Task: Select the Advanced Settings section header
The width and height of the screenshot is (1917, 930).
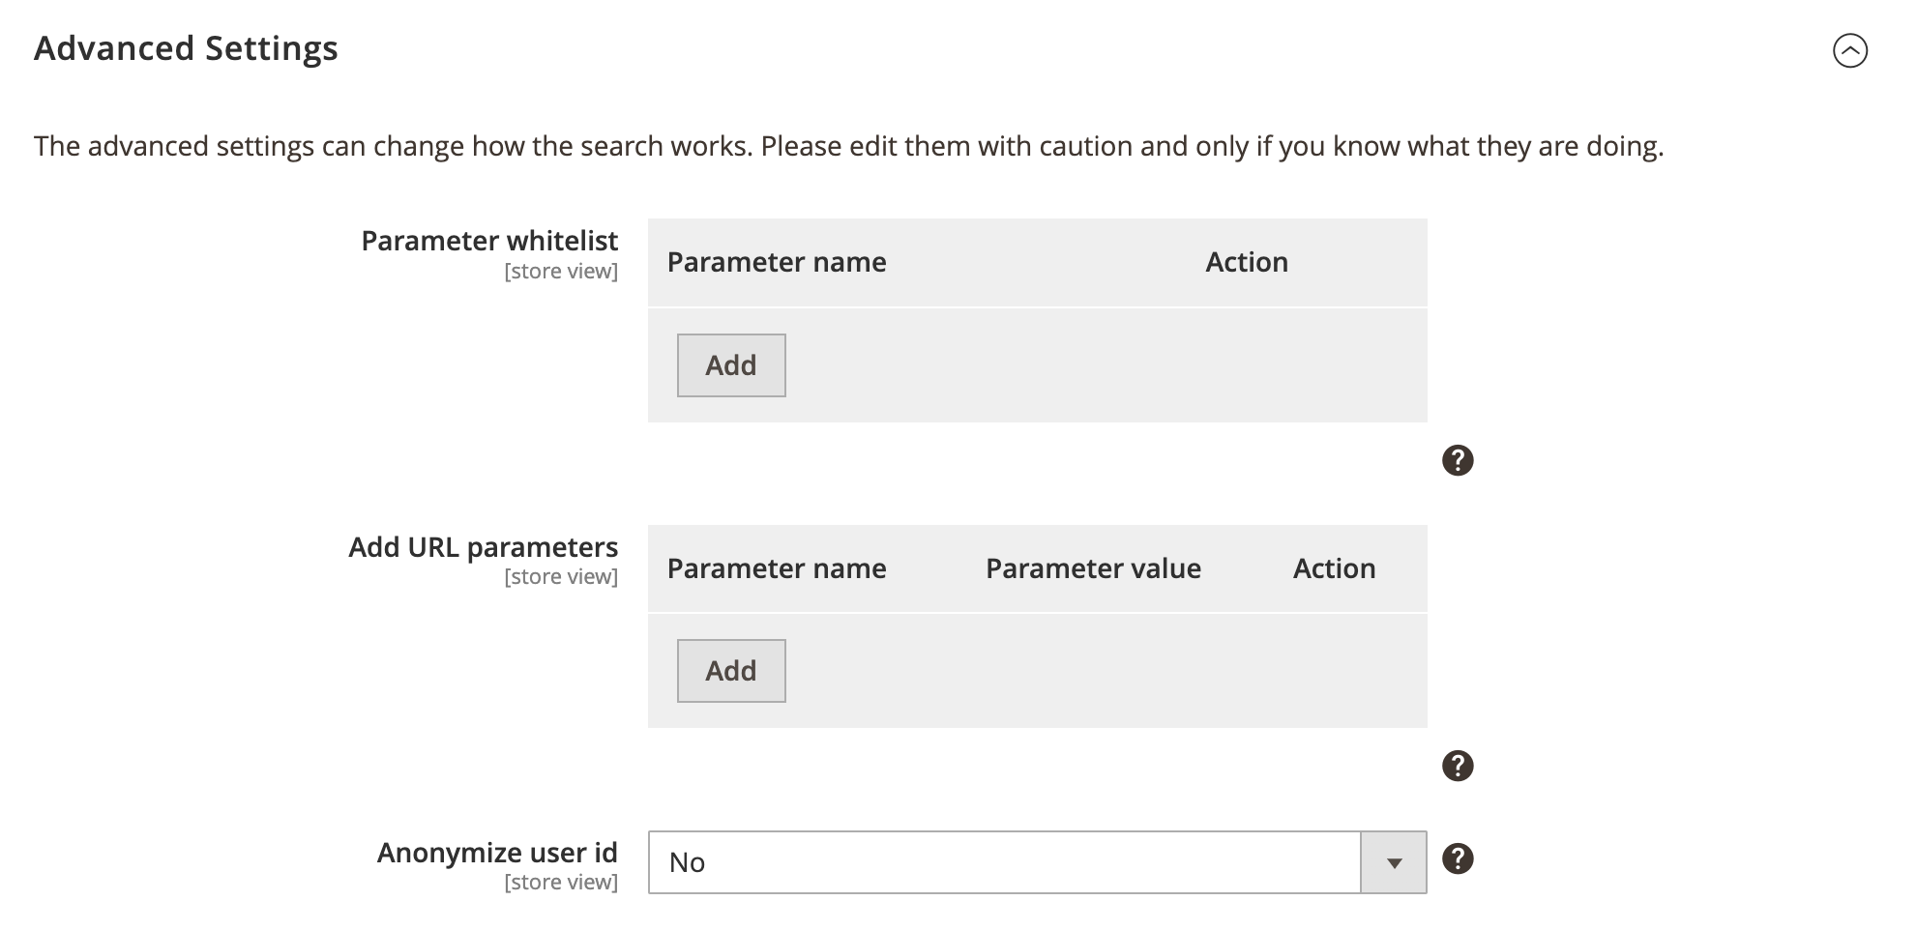Action: coord(187,48)
